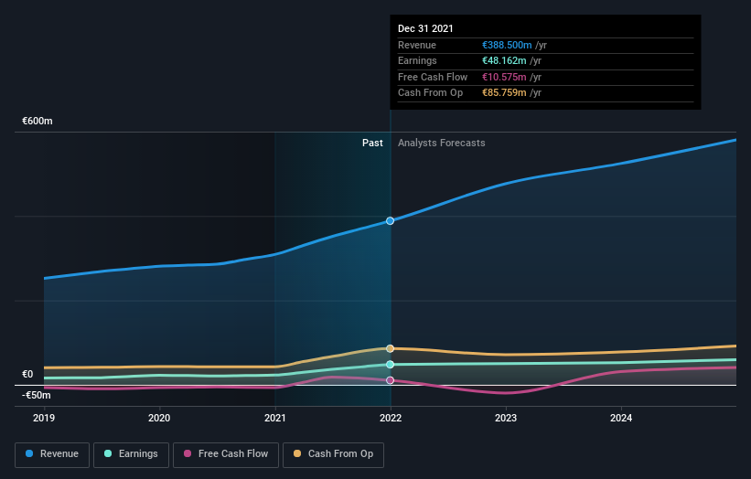Click the Cash From Op label in tooltip

(x=430, y=93)
